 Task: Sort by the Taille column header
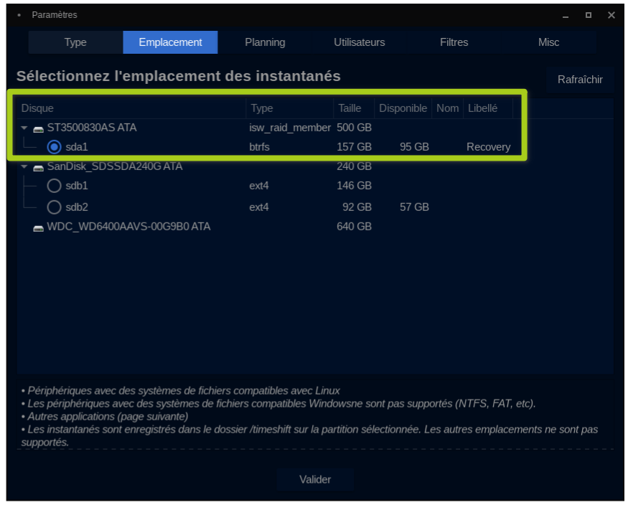(x=354, y=108)
